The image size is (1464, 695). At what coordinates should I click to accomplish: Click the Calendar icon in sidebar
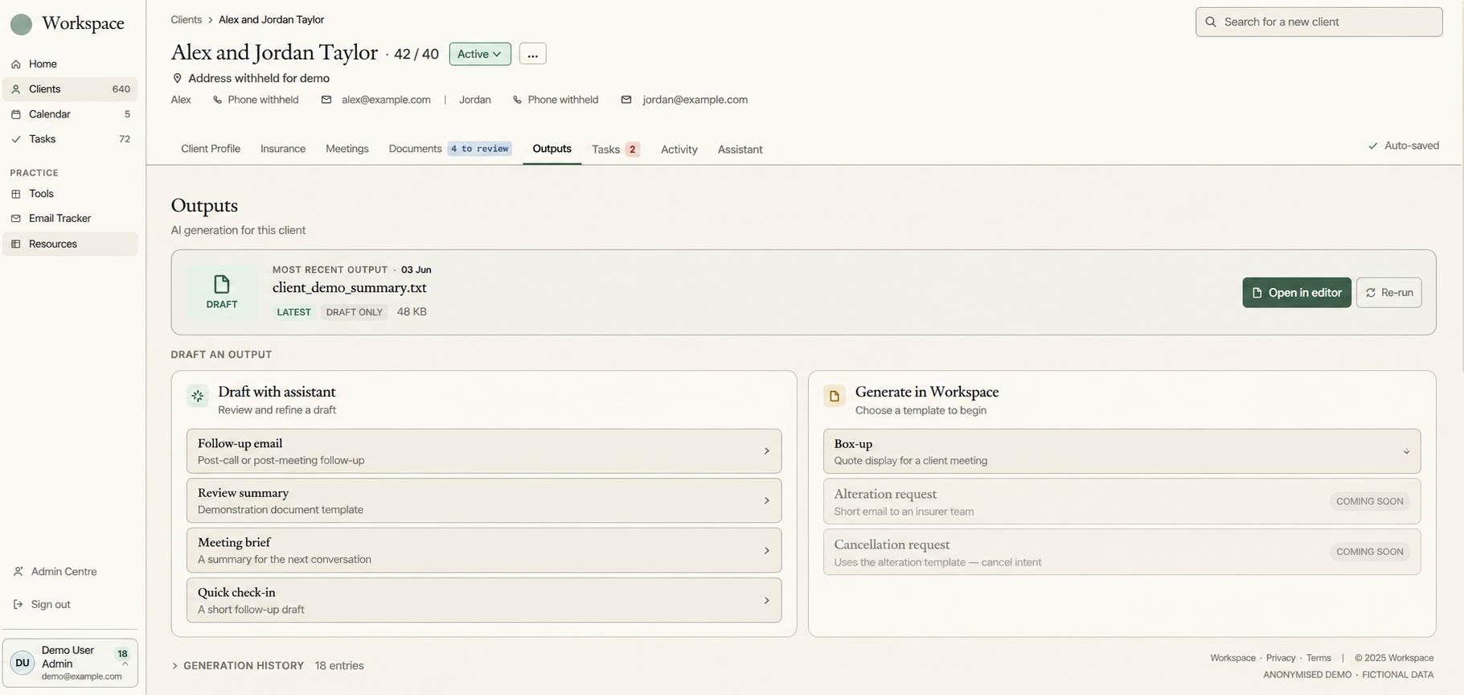pos(16,114)
